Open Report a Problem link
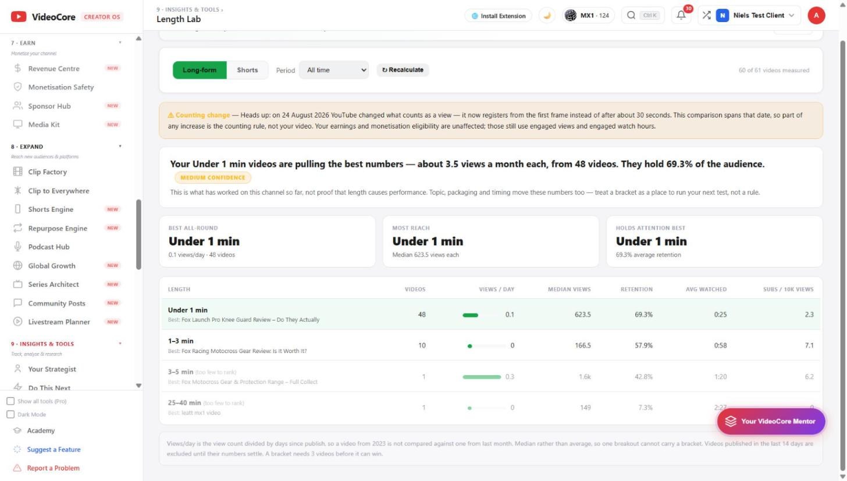This screenshot has height=481, width=847. point(53,468)
